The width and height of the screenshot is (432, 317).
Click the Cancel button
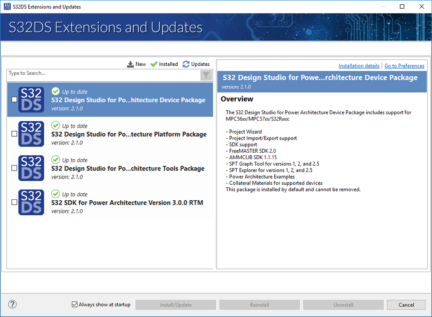pyautogui.click(x=406, y=305)
